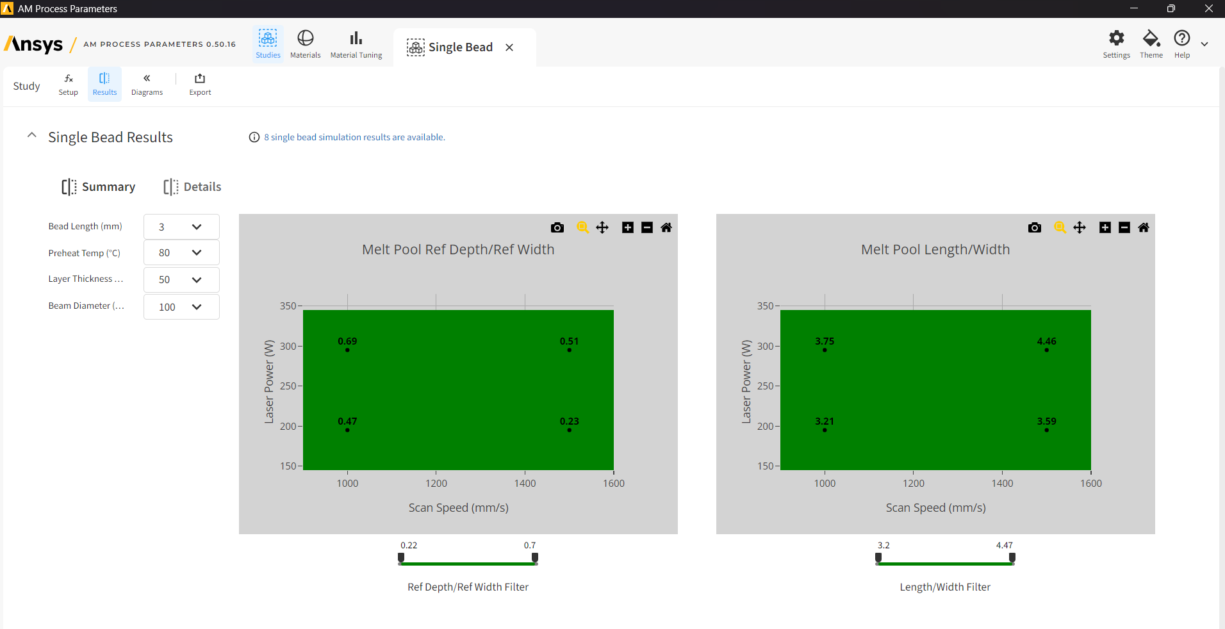Activate zoom magnifier on Depth/Width plot

[582, 227]
